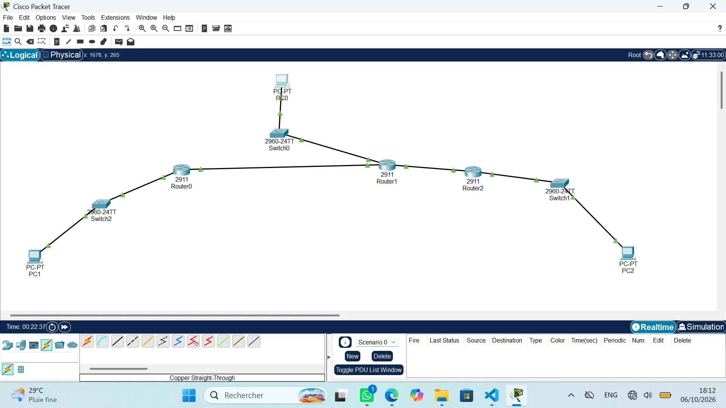Toggle the rectangle select tool

coord(7,42)
